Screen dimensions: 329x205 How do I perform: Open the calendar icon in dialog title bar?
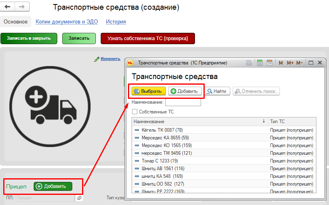coord(269,63)
